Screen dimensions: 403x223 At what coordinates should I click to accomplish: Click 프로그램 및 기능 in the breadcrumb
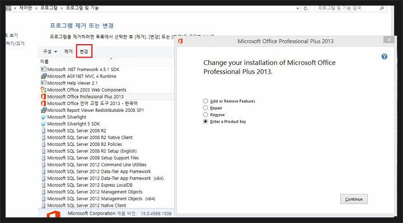point(82,8)
